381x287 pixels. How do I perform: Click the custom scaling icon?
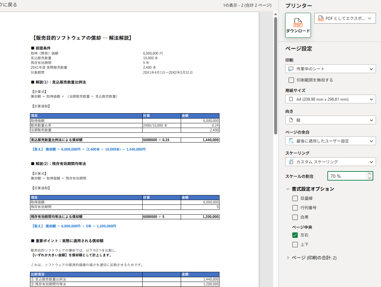(291, 162)
